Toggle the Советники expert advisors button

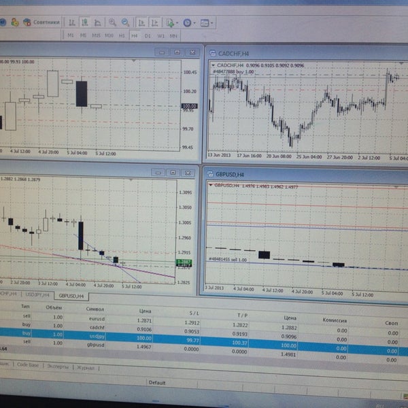[x=41, y=22]
